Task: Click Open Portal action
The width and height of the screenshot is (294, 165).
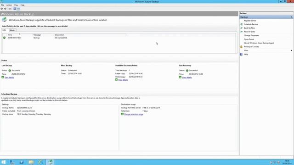Action: point(249,39)
